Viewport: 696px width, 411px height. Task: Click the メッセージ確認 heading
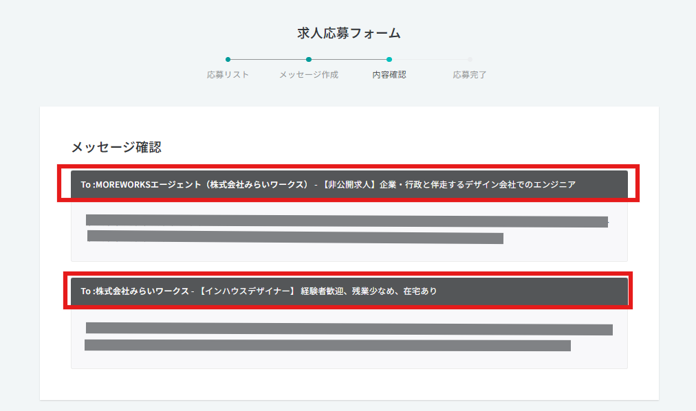[x=116, y=147]
